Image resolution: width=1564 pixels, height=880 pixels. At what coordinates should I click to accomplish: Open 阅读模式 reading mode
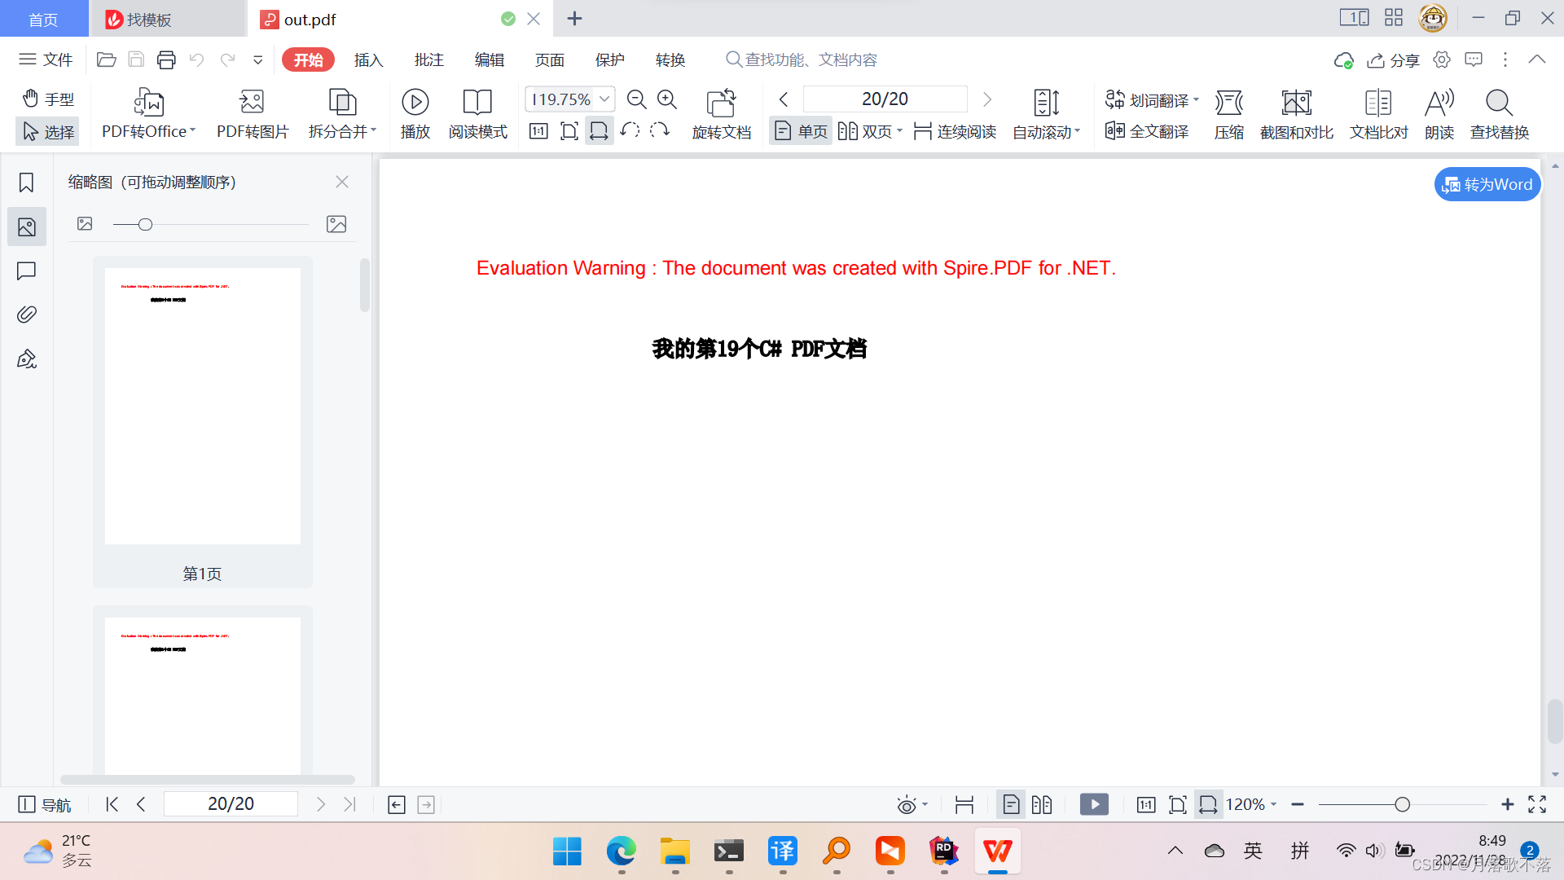click(477, 112)
